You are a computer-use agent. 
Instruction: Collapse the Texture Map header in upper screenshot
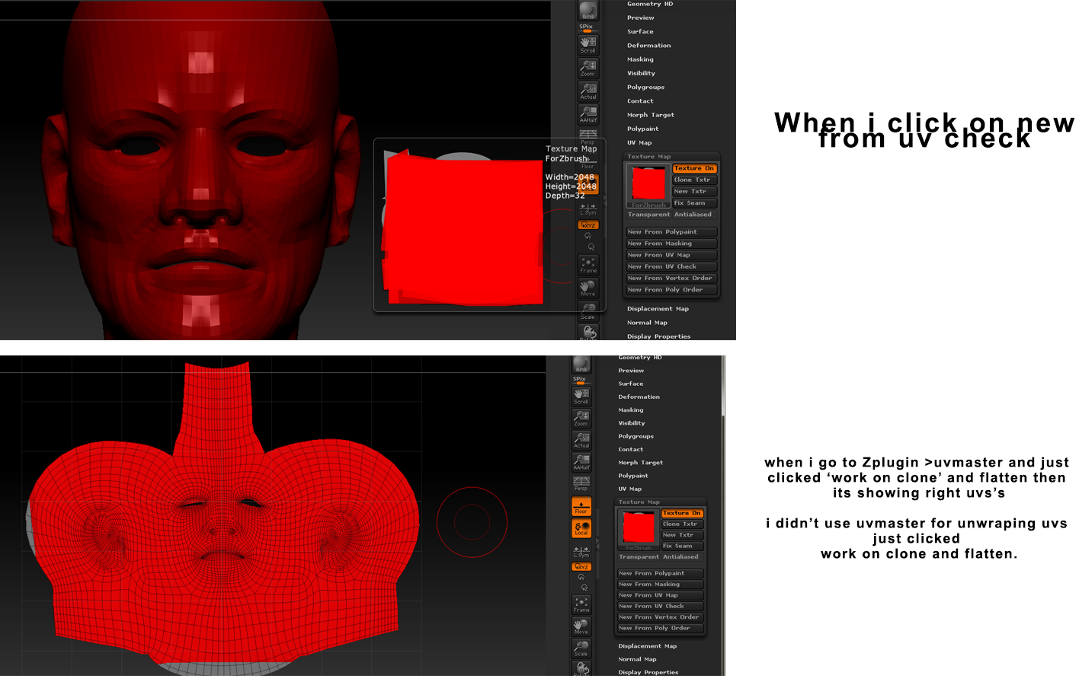[649, 157]
